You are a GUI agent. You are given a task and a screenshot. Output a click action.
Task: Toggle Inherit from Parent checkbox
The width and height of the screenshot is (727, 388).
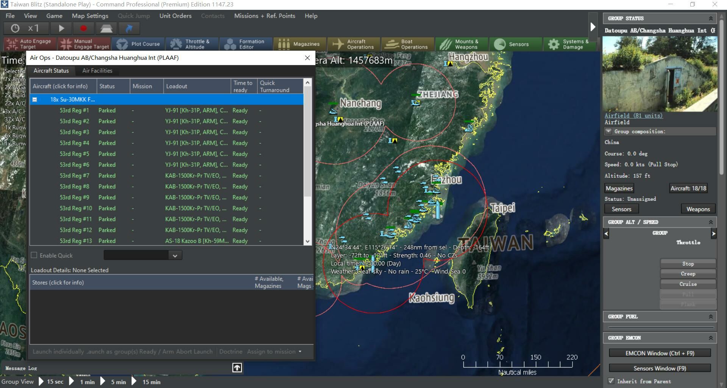611,381
